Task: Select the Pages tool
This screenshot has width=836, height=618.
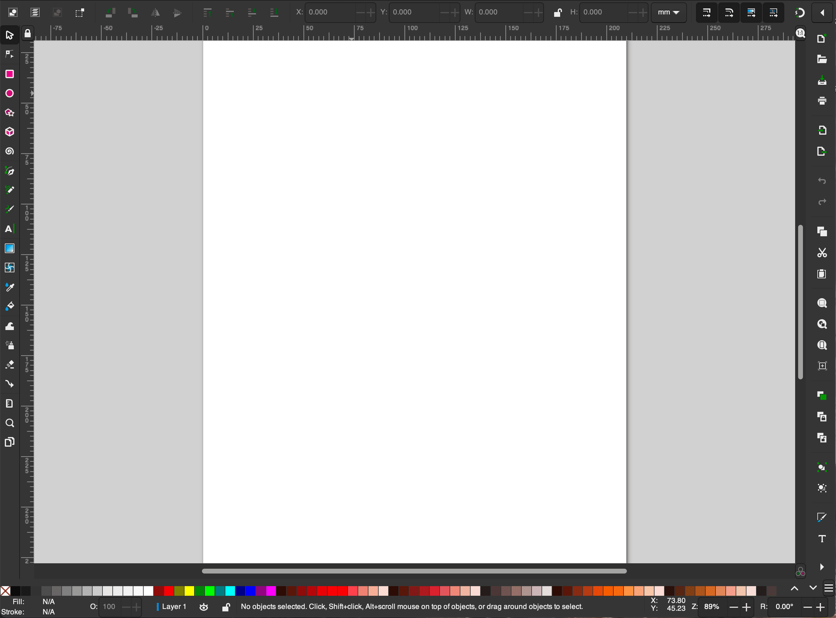Action: (10, 442)
